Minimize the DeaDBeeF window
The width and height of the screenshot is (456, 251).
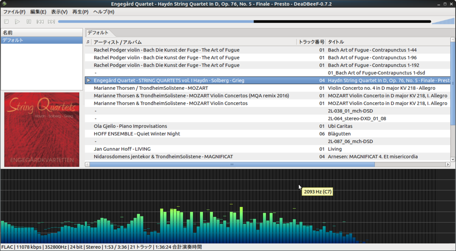(439, 4)
